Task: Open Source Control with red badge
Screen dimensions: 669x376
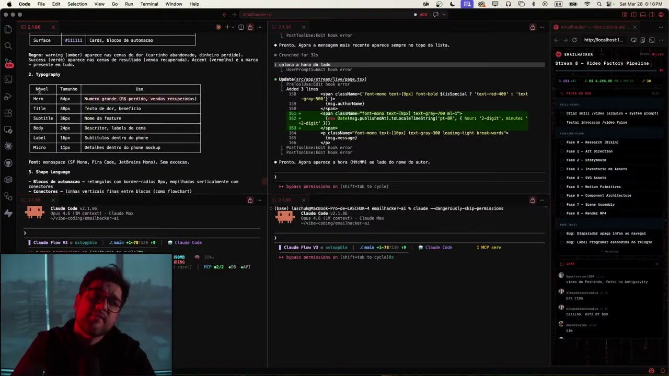Action: (8, 63)
